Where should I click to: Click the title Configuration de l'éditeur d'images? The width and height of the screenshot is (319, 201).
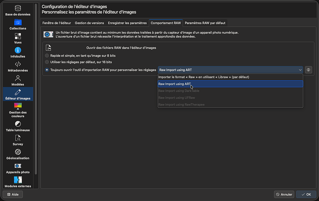point(75,6)
